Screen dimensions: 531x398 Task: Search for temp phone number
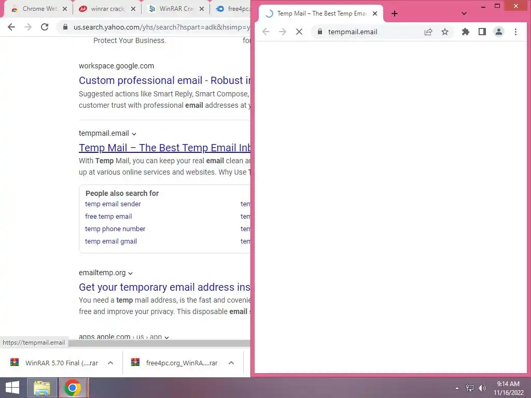[x=115, y=229]
